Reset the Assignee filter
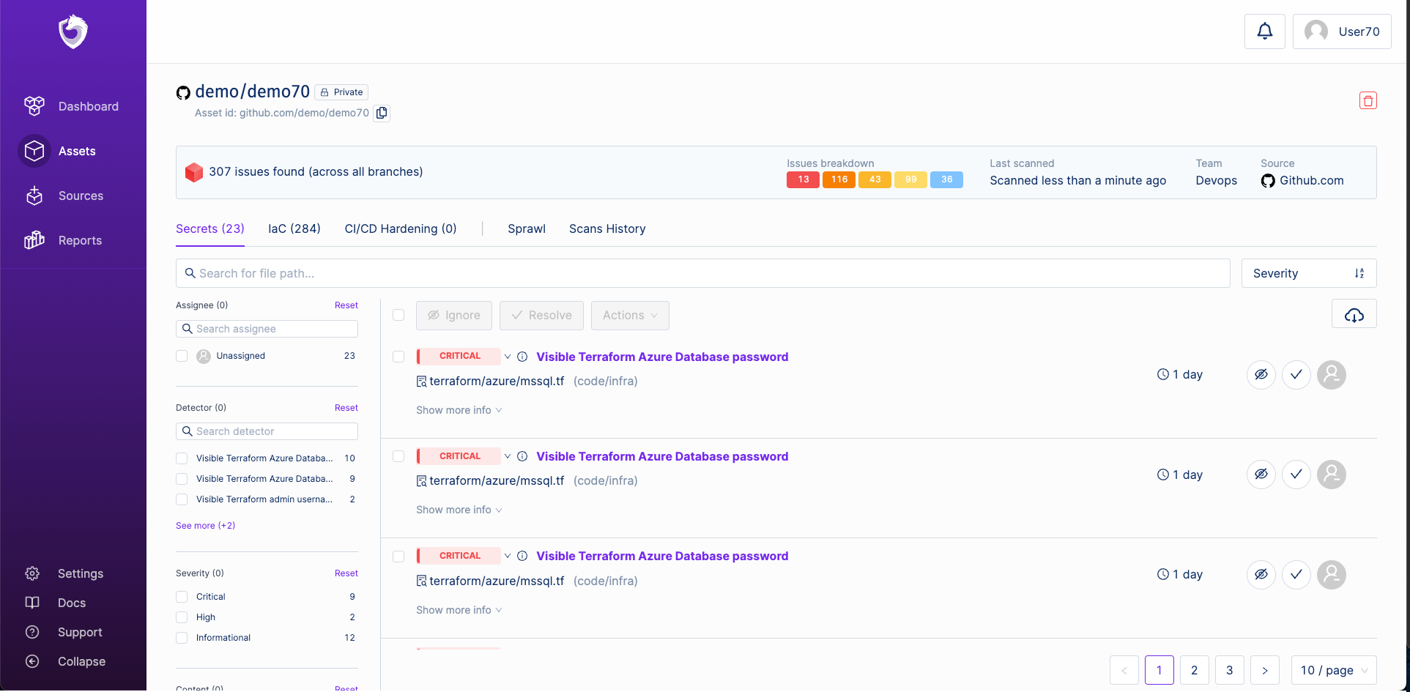 [x=346, y=305]
